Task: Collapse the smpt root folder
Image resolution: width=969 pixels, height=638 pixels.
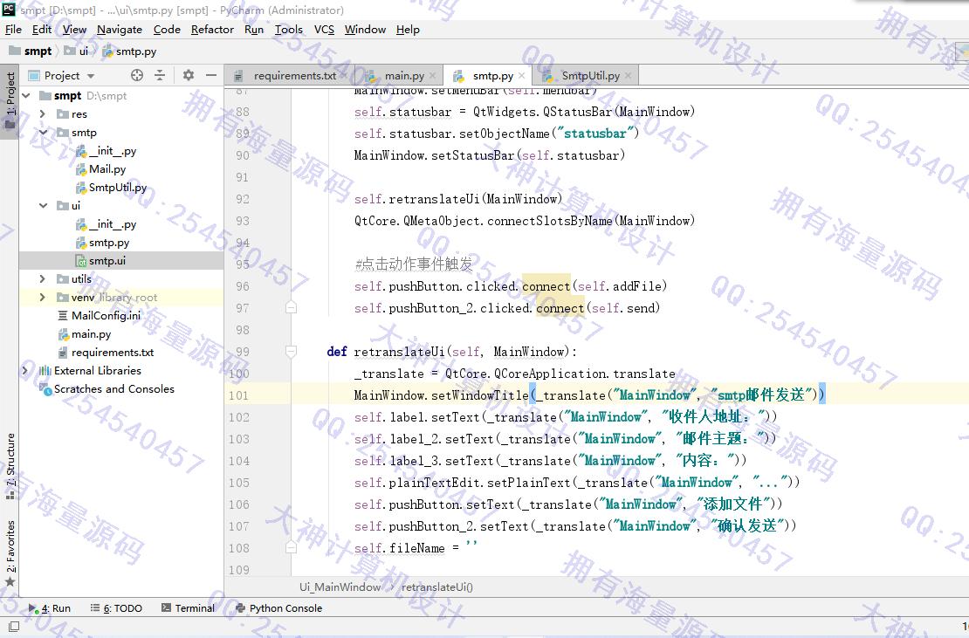Action: tap(26, 96)
